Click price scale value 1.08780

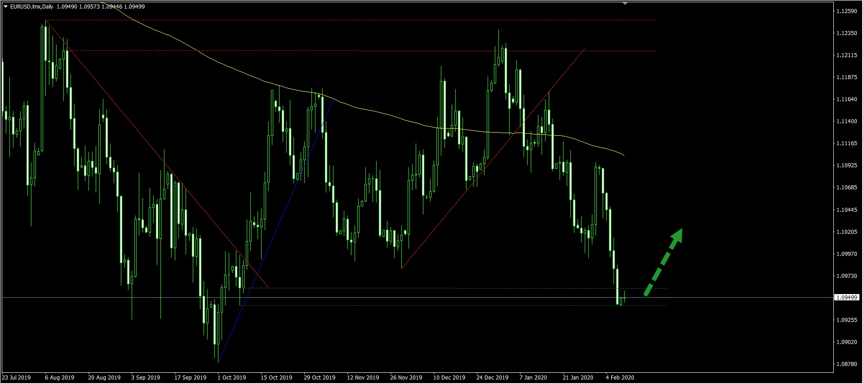click(x=847, y=364)
